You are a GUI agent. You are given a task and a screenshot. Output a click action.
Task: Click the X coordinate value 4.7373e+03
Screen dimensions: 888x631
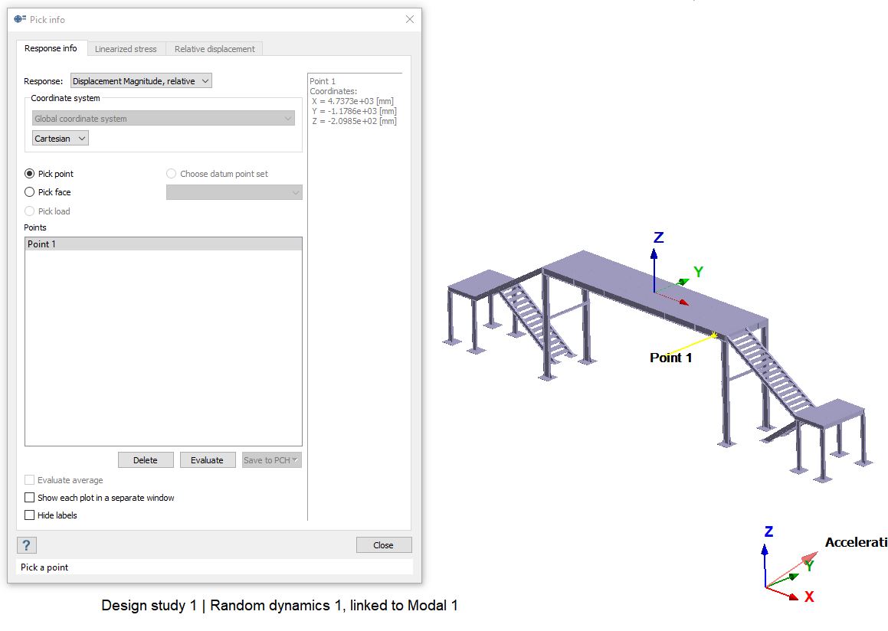pyautogui.click(x=351, y=101)
